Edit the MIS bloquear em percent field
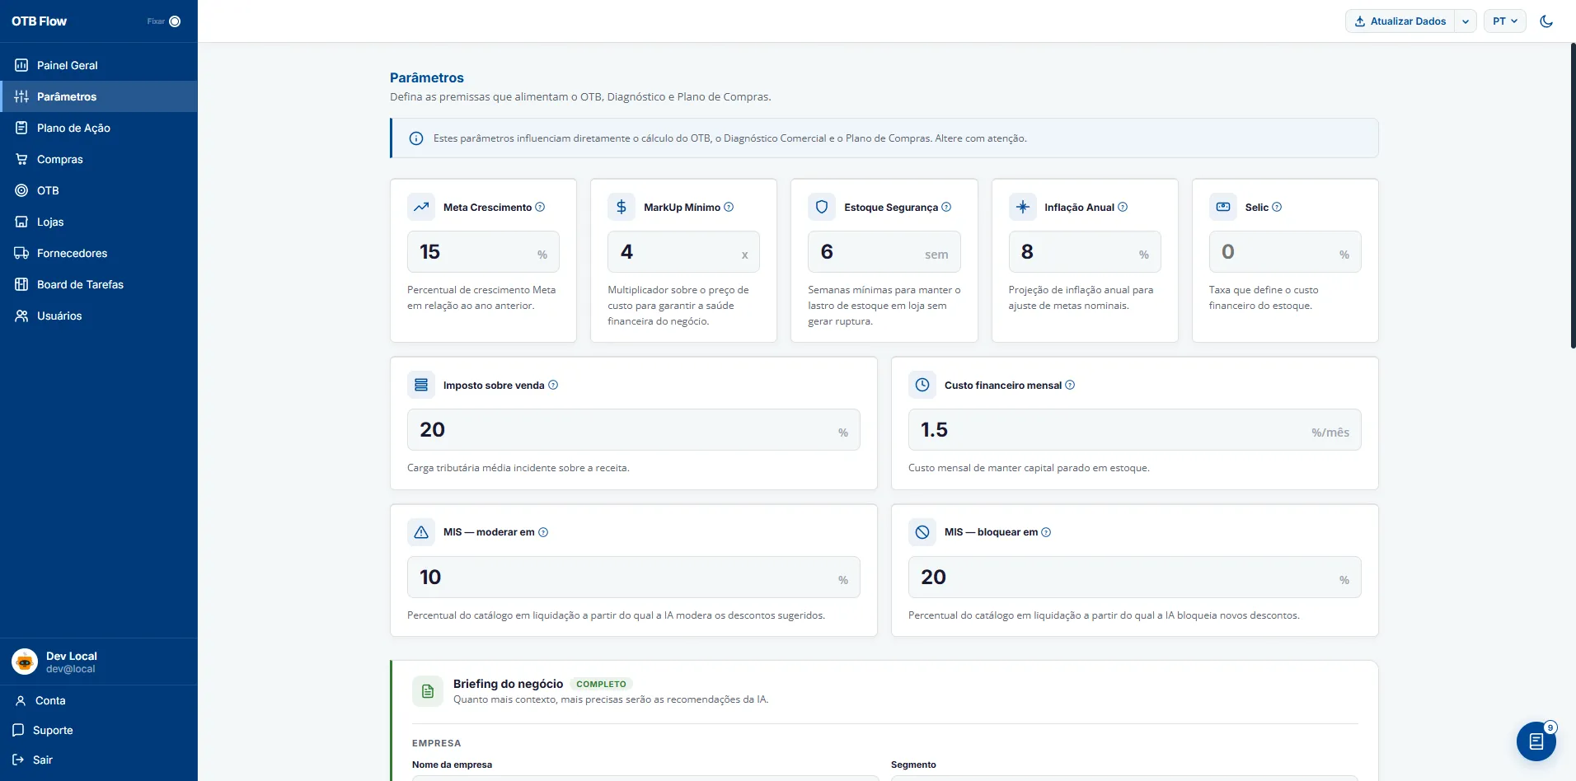Image resolution: width=1576 pixels, height=781 pixels. click(x=1134, y=578)
